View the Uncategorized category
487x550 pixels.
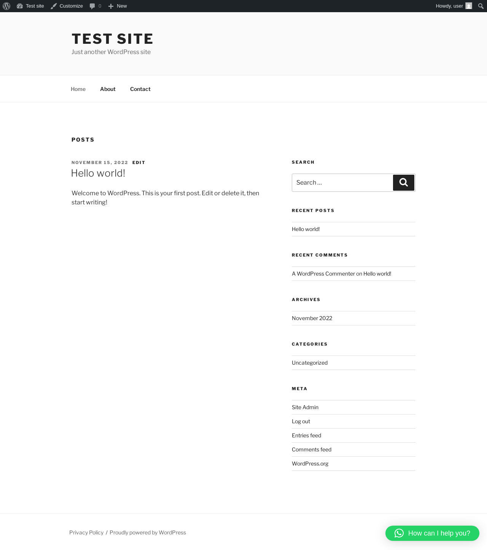point(310,363)
